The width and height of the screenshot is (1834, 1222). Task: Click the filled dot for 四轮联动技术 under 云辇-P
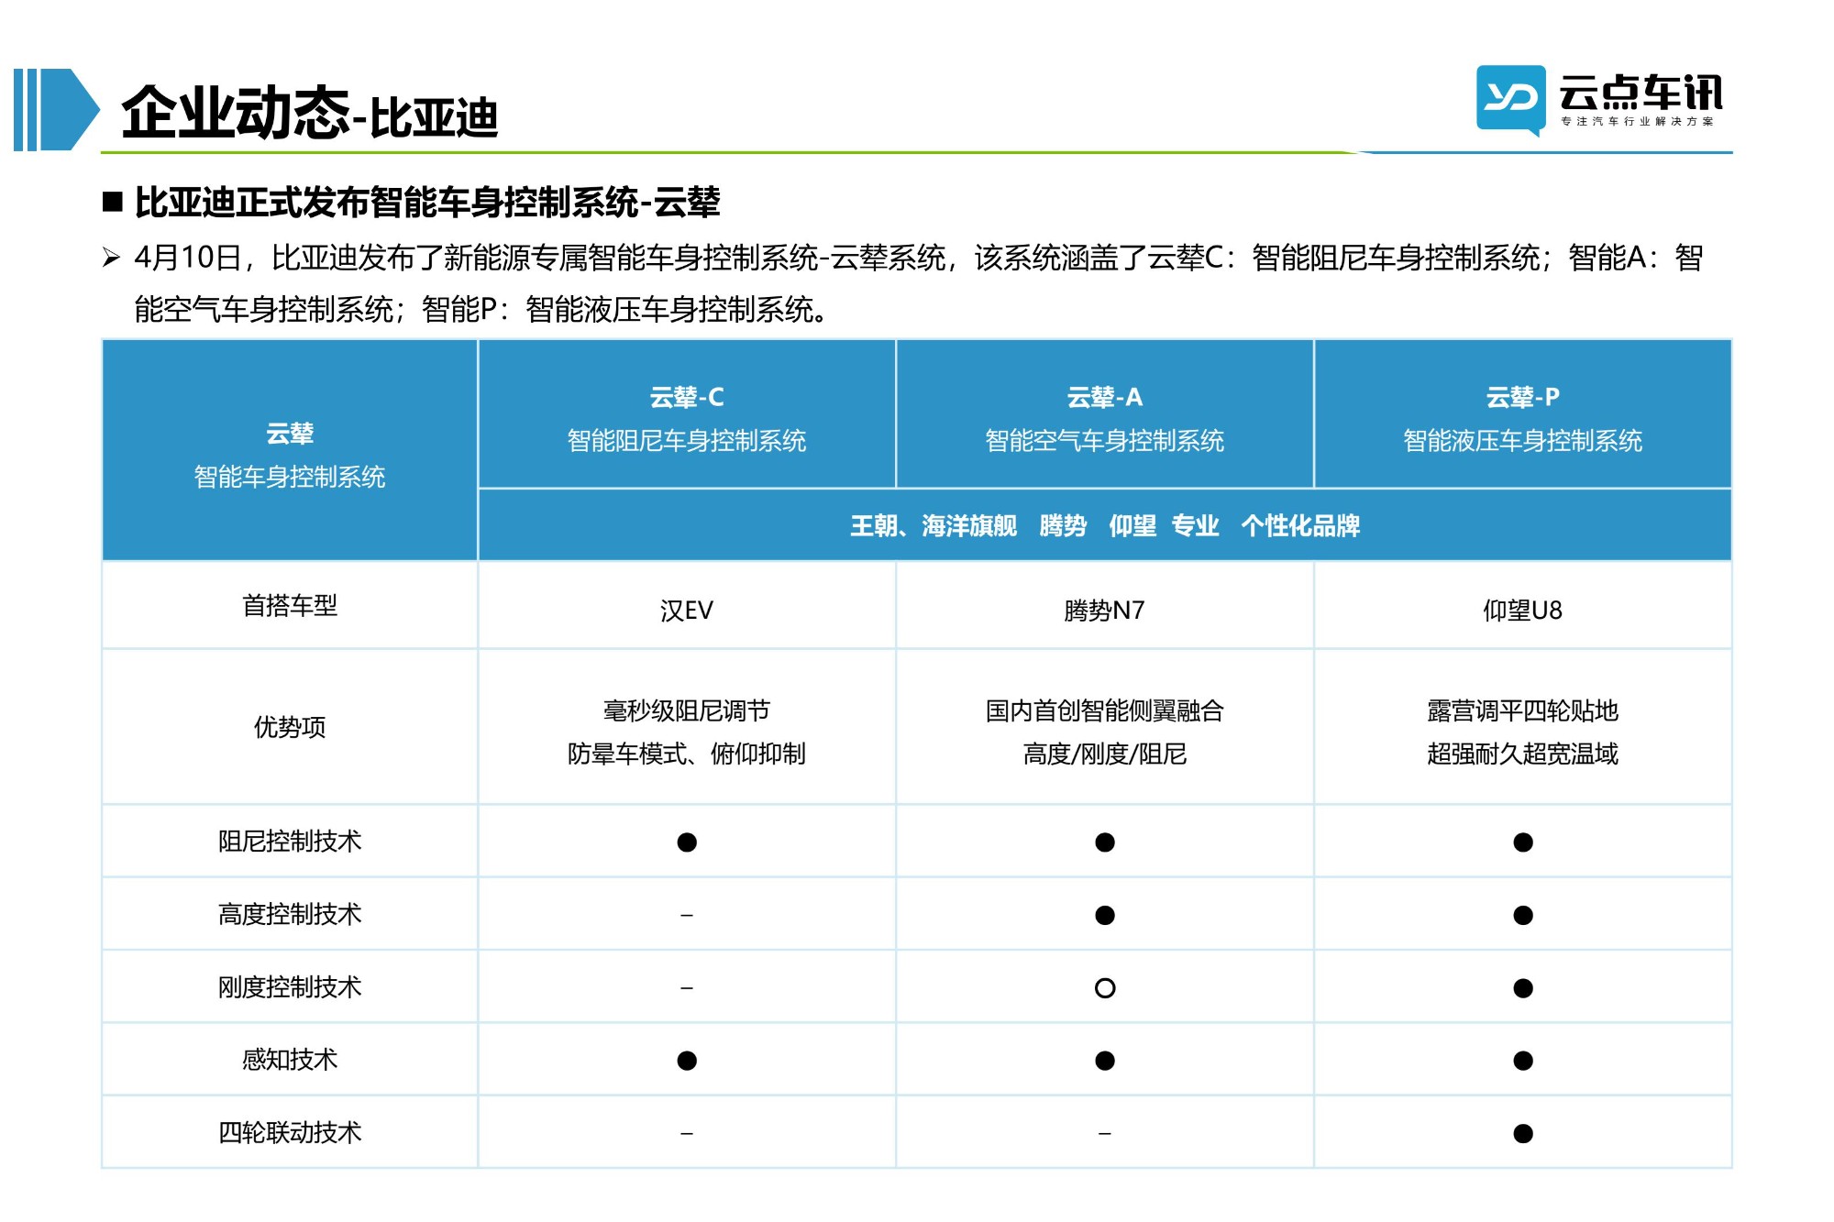coord(1523,1134)
